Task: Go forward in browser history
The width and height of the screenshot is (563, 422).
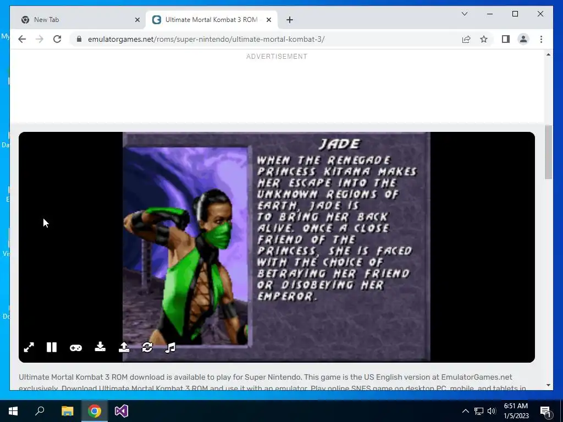Action: [40, 39]
